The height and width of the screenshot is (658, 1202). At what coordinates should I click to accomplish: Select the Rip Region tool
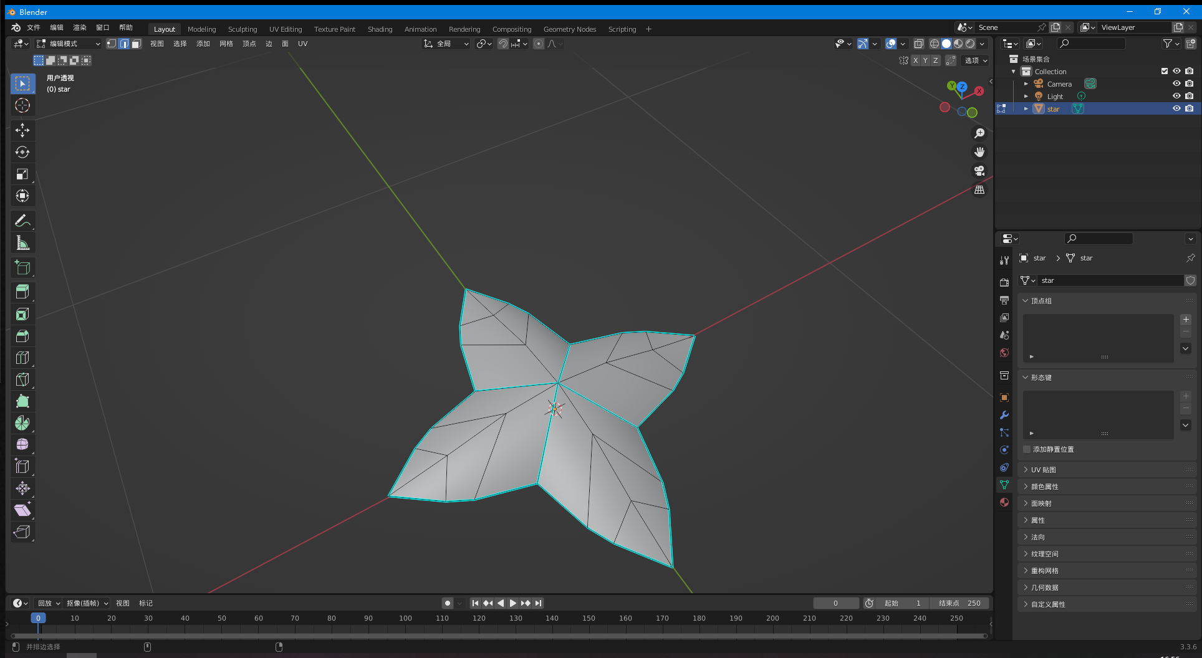click(22, 532)
